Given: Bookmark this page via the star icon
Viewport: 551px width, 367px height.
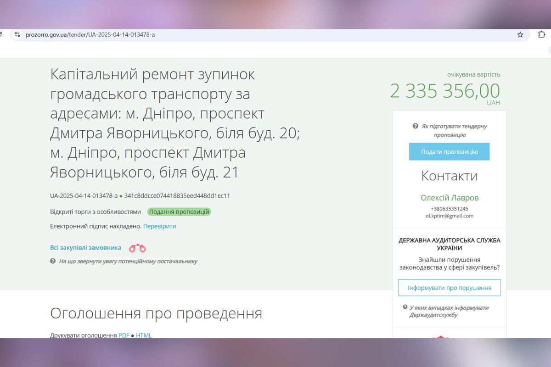Looking at the screenshot, I should pyautogui.click(x=520, y=34).
